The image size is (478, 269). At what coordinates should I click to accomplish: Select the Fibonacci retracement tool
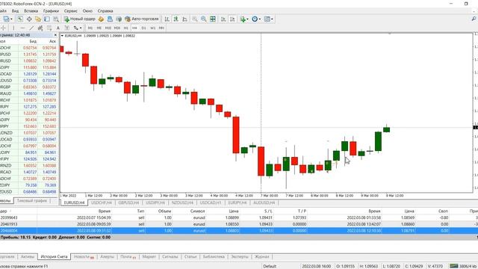[x=49, y=28]
